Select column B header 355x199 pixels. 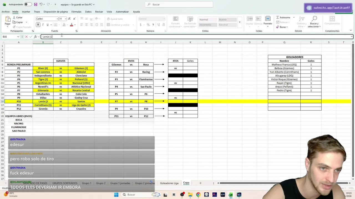tap(43, 42)
